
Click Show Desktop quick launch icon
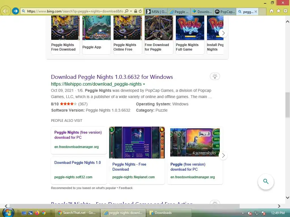[x=24, y=213]
